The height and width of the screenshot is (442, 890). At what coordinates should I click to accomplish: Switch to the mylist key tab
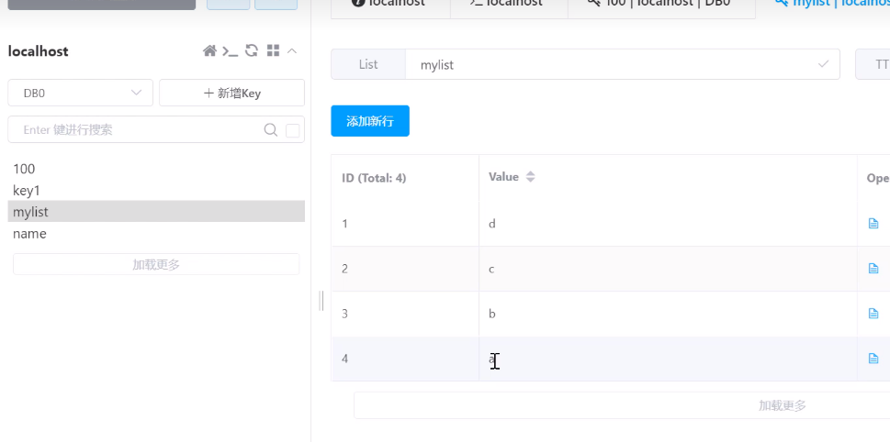(823, 5)
